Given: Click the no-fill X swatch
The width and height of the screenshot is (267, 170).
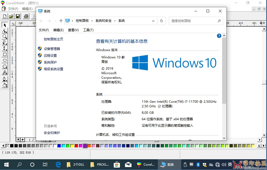Looking at the screenshot, I should pos(8,146).
